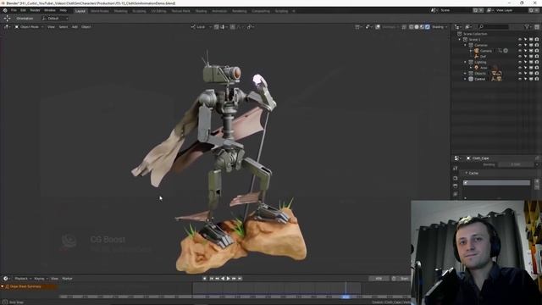Toggle snapping magnet icon in viewport header
The image size is (542, 305).
click(217, 26)
